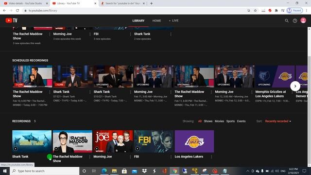
Task: Open options for scheduled Morning Joe Feb 11
Action: (171, 92)
